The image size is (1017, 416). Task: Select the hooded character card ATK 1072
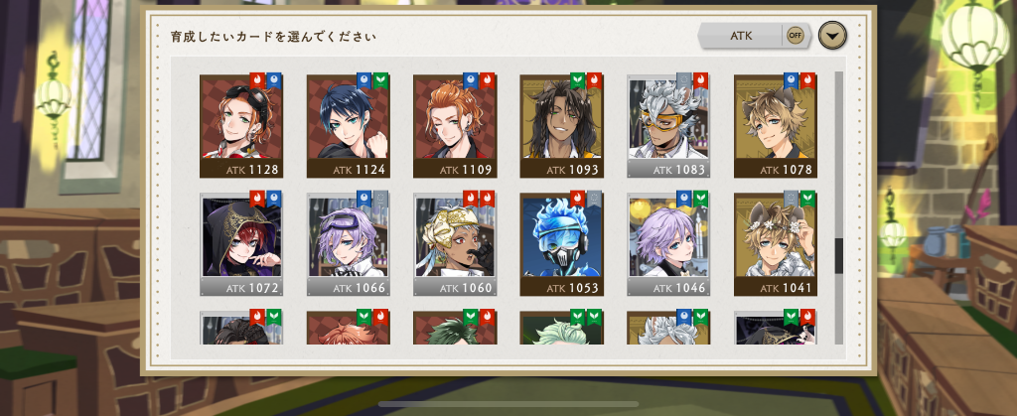coord(241,243)
